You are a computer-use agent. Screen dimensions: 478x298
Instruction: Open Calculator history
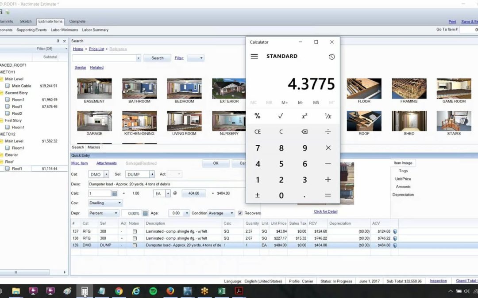[x=332, y=57]
